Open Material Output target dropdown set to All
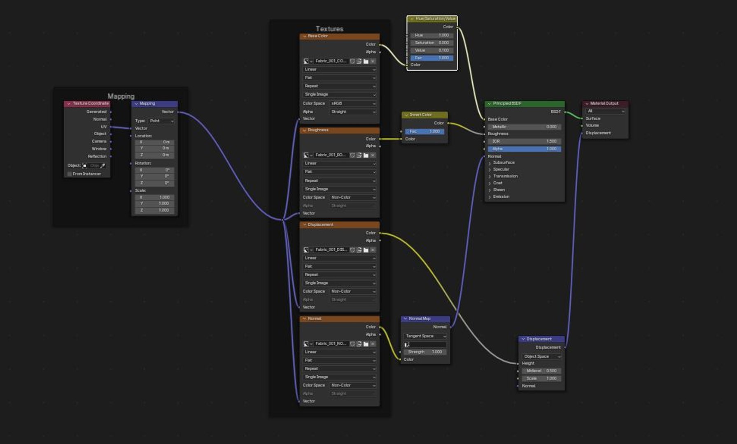Screen dimensions: 737x444 tap(606, 111)
